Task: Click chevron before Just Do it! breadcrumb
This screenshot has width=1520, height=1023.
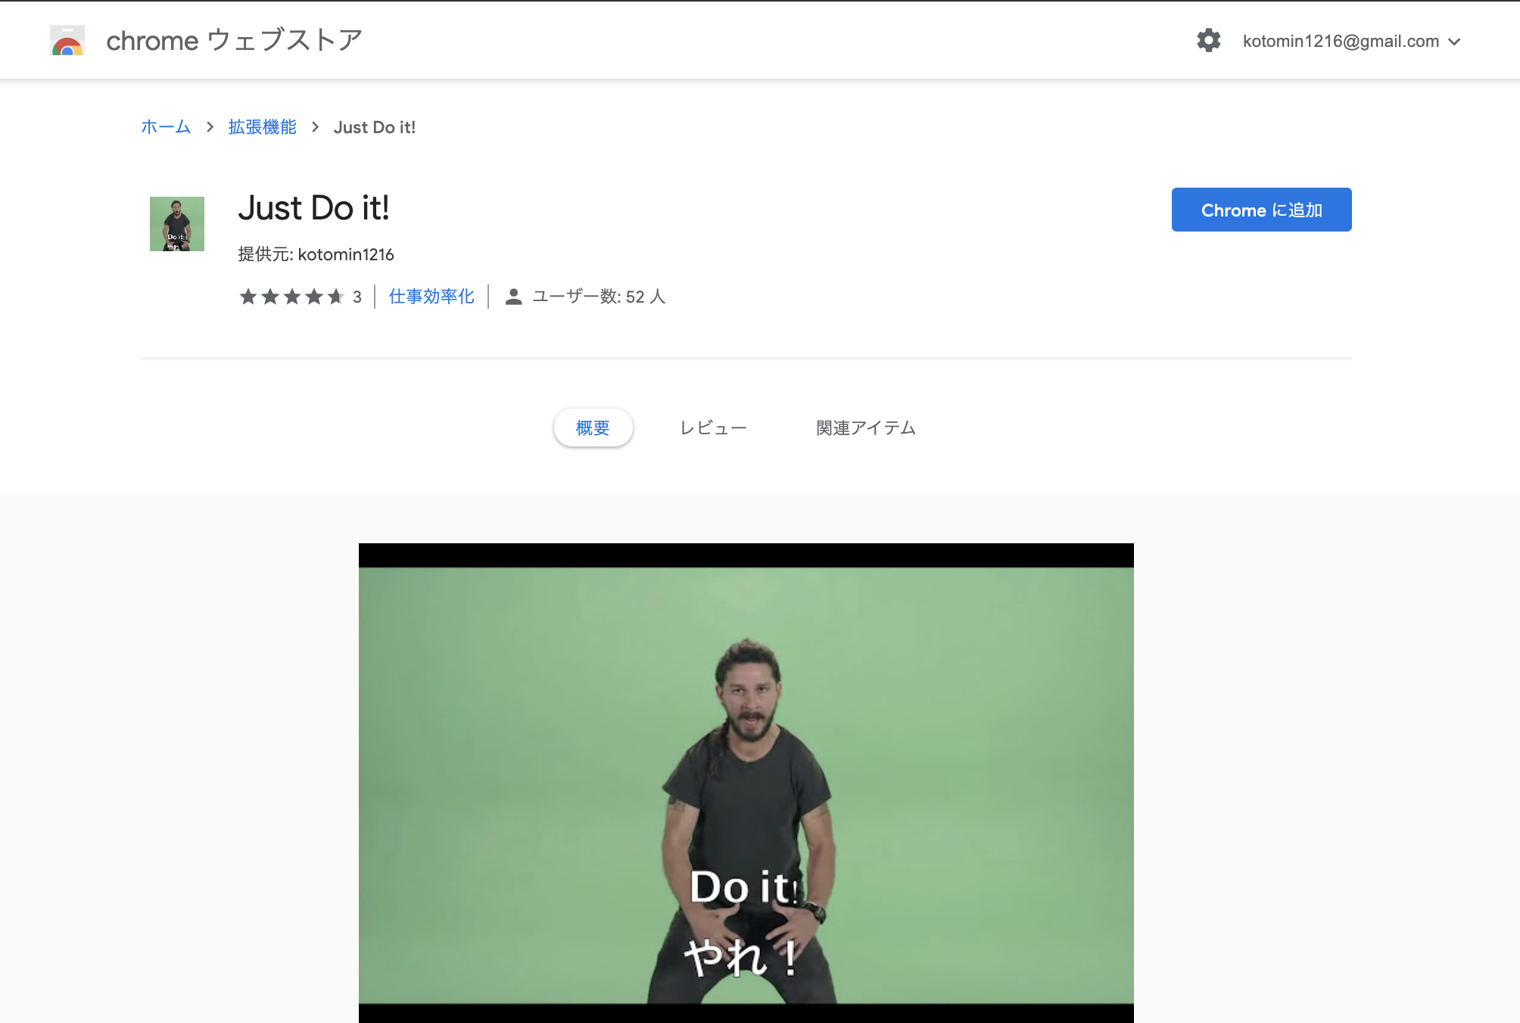Action: (x=315, y=127)
